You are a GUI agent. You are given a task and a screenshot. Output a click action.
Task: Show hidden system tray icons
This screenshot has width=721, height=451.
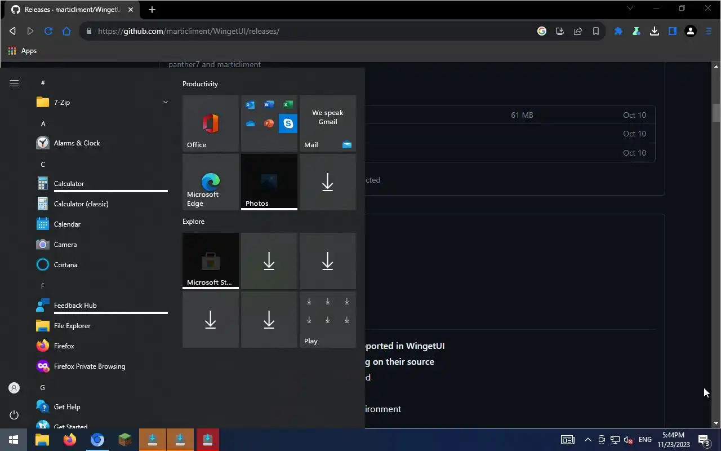588,440
